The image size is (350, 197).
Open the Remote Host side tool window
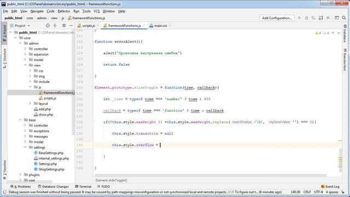coord(345,60)
